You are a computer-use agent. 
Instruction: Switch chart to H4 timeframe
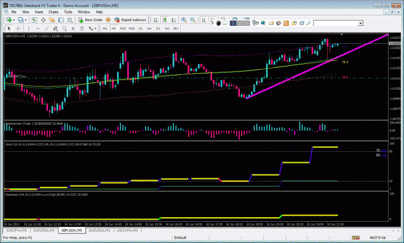pyautogui.click(x=149, y=28)
